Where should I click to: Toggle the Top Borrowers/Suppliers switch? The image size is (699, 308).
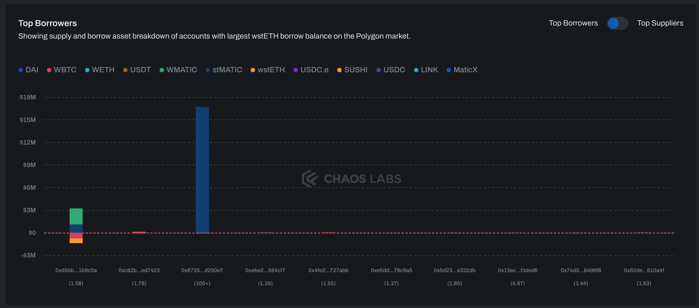coord(617,23)
